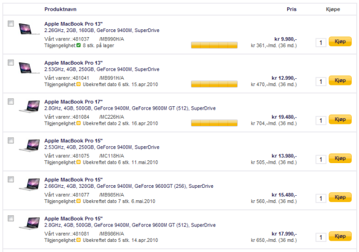Buy the MacBook Pro 17" with Kjøp button
The width and height of the screenshot is (359, 252).
[340, 119]
